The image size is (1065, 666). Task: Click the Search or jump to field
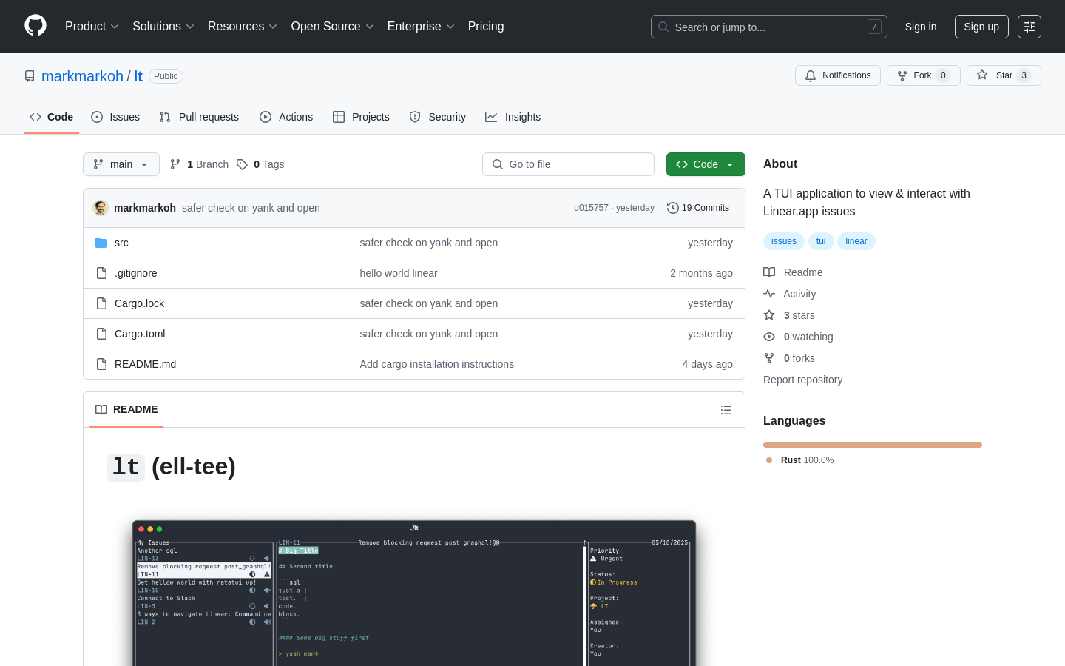(x=769, y=27)
